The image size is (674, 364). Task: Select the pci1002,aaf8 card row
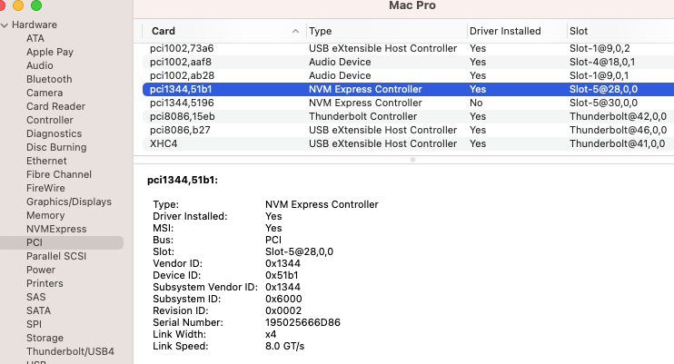coord(408,62)
